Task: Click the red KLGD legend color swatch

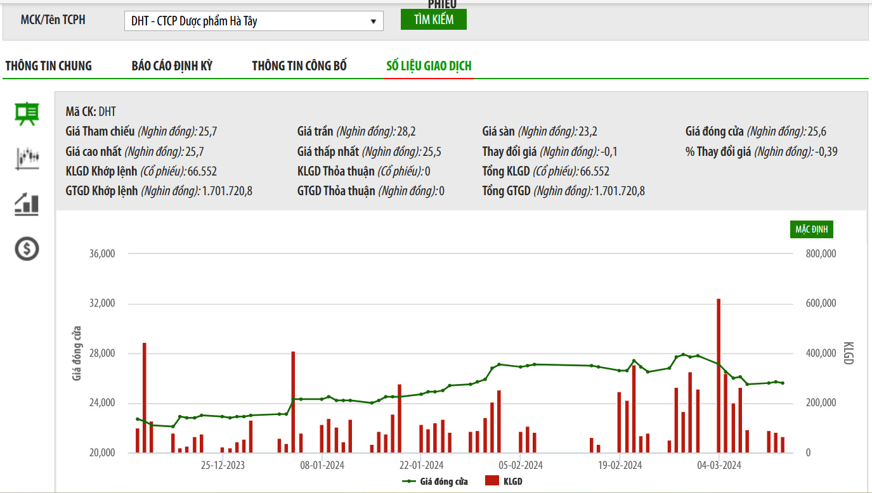Action: [492, 482]
